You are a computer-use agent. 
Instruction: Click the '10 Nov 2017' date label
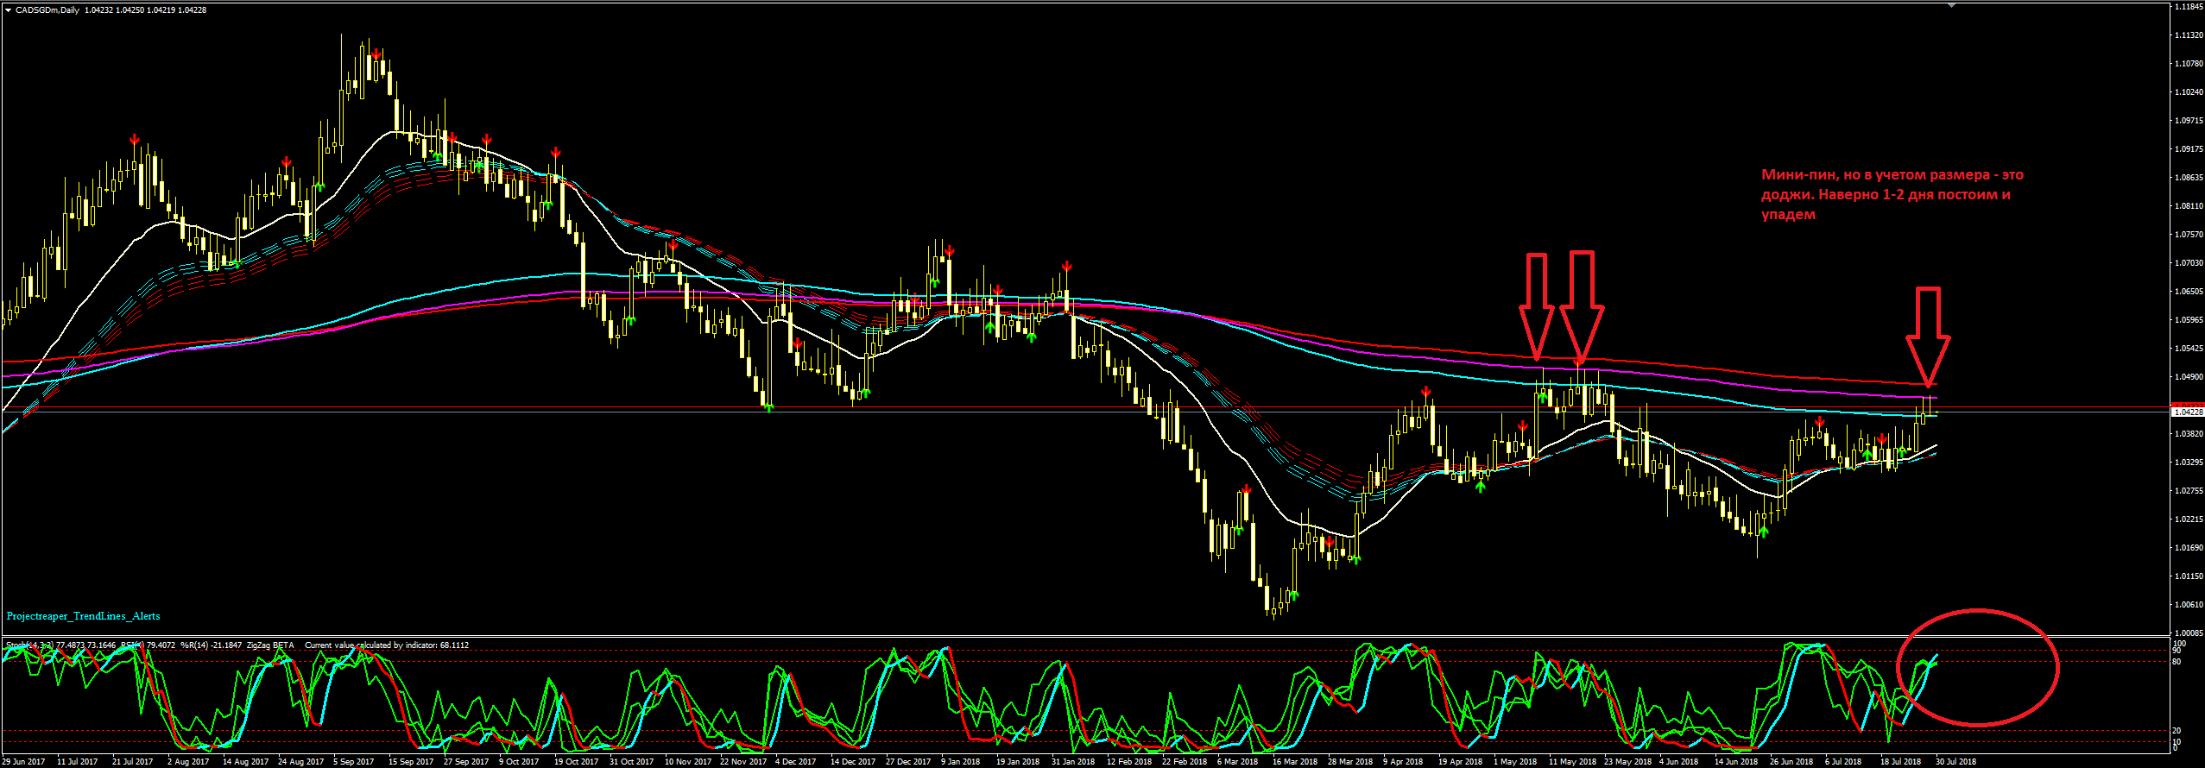(688, 762)
